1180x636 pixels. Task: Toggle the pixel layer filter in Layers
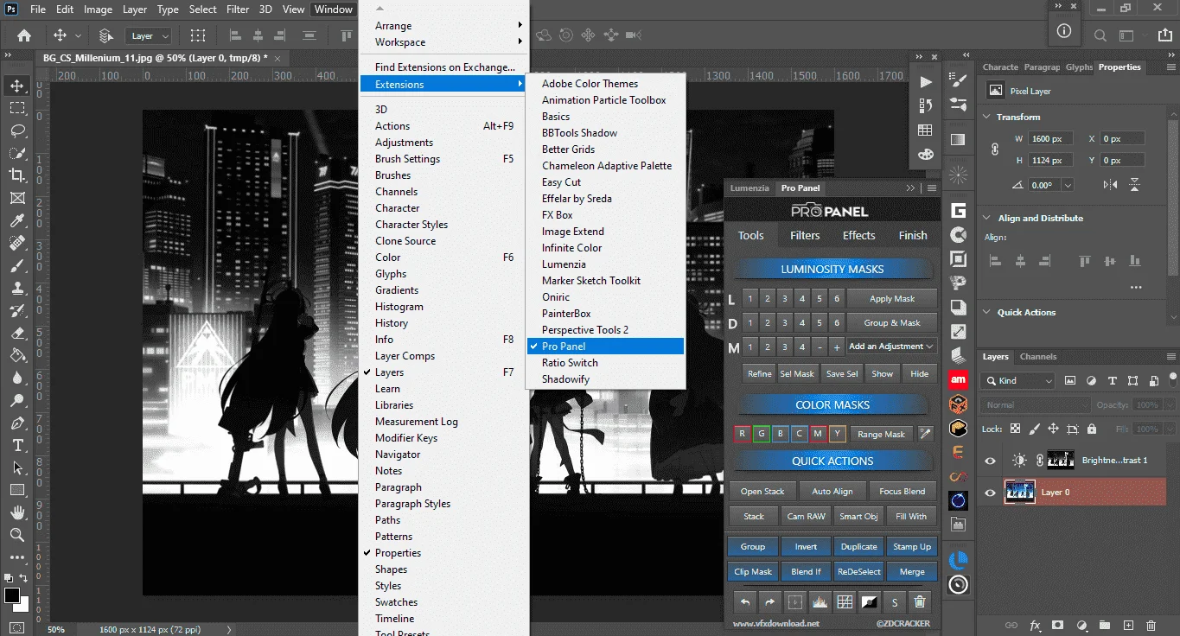click(x=1070, y=380)
